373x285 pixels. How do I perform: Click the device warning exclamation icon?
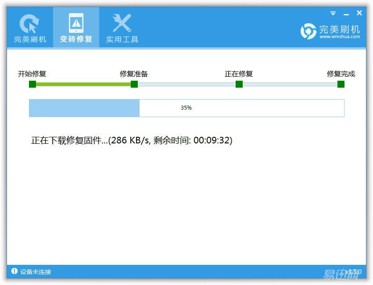click(14, 271)
